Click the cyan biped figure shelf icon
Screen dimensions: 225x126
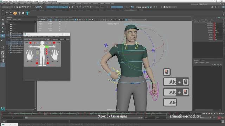27,13
